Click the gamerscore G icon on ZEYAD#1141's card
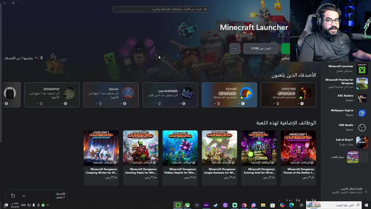Viewport: 371px width, 209px height. (x=66, y=104)
